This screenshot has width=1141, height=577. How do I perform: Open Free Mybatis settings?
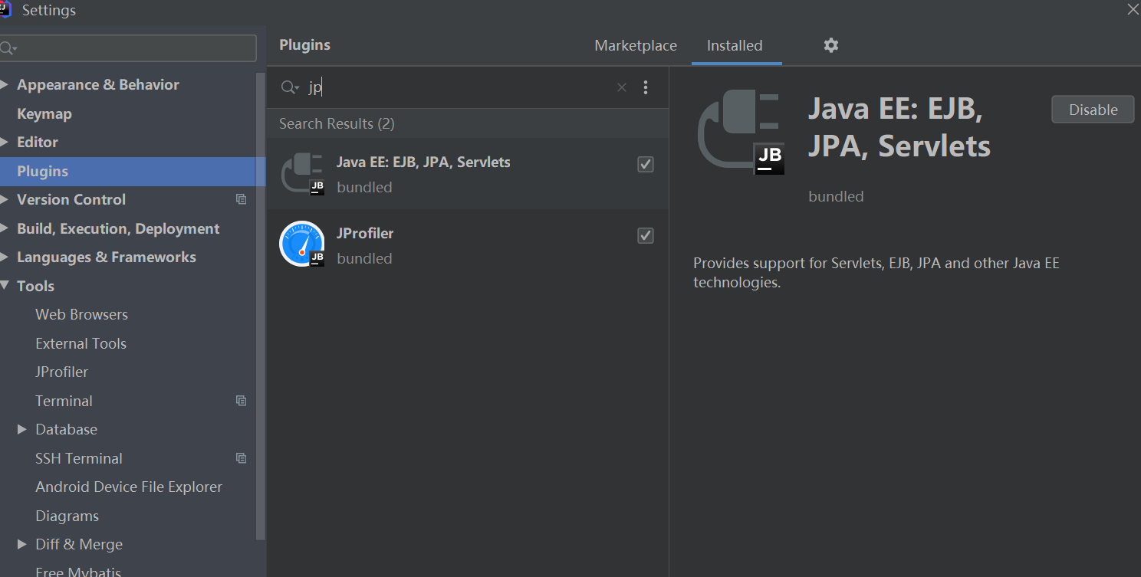tap(78, 571)
